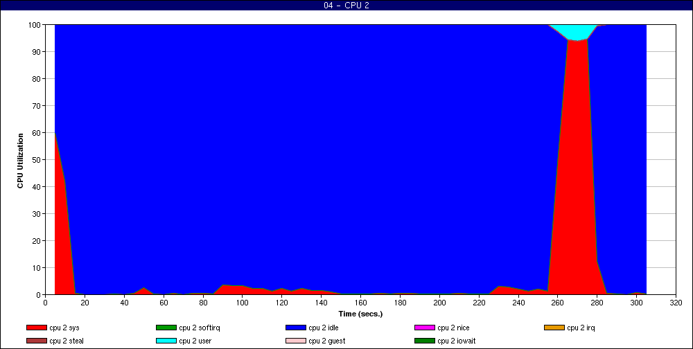Click the cyan 'cpu 2 user' legend swatch
The width and height of the screenshot is (693, 349).
pyautogui.click(x=166, y=341)
